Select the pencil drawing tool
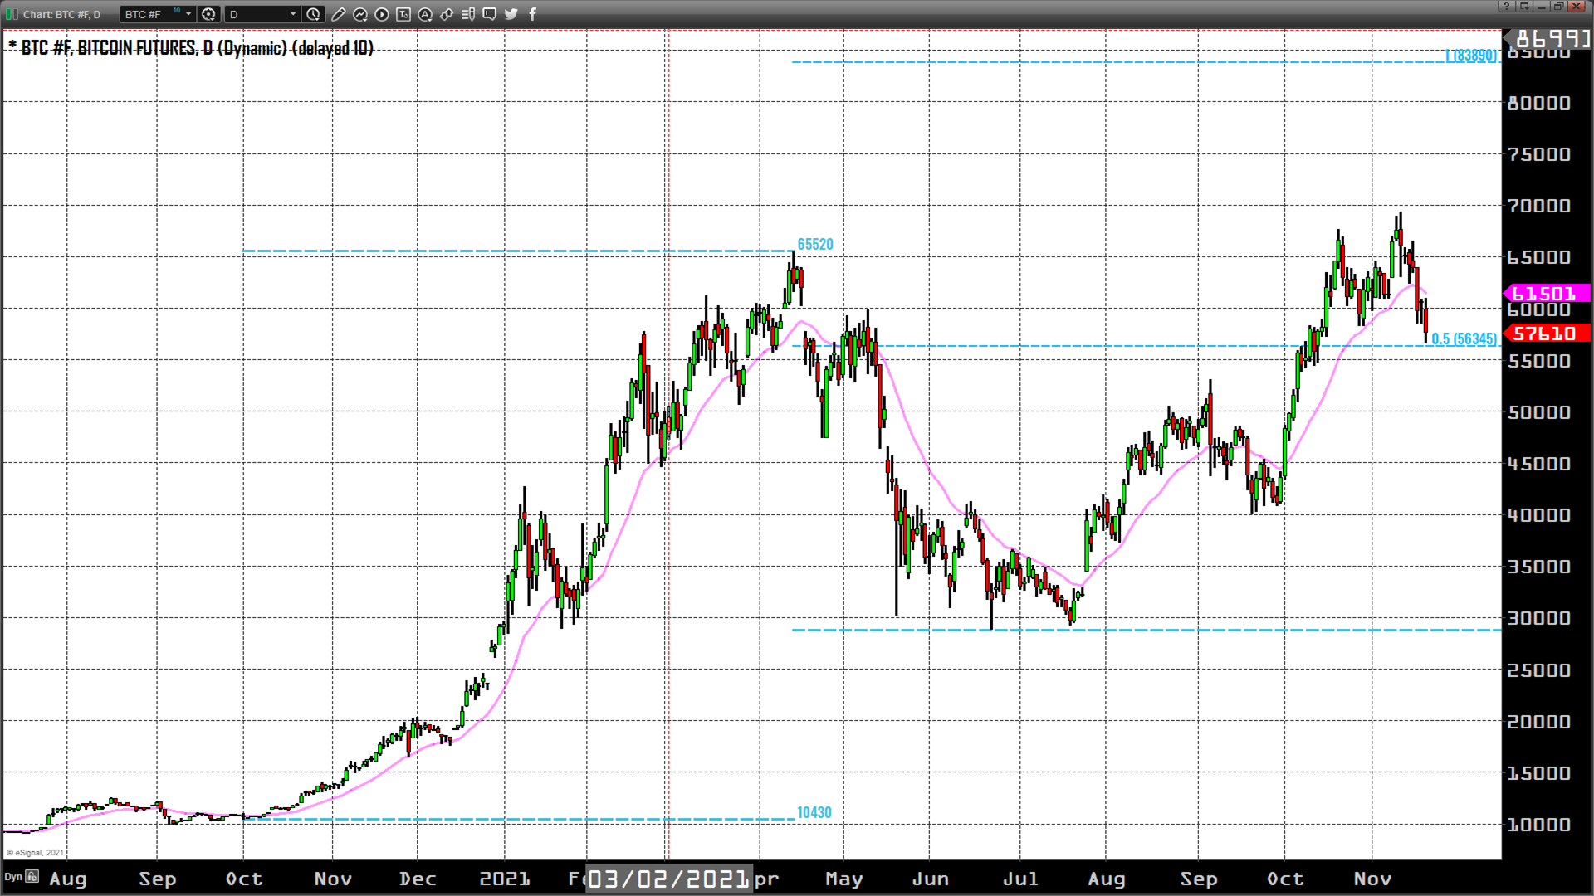Viewport: 1594px width, 896px height. (x=338, y=14)
